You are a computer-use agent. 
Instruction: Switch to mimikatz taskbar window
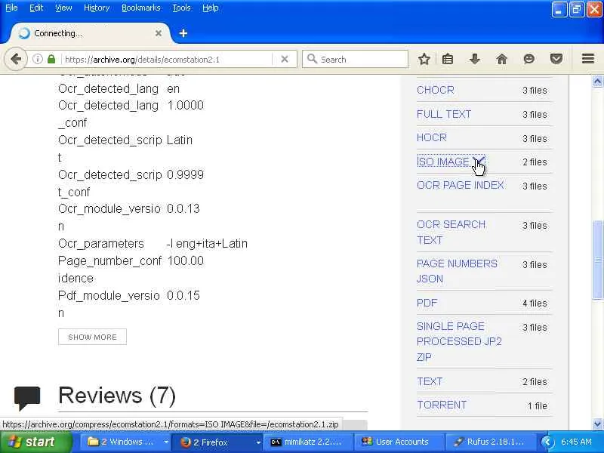309,442
